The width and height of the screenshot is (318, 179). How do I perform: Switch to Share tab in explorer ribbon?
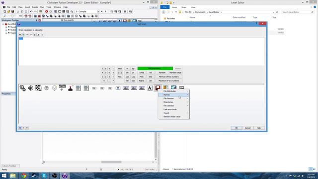coord(184,7)
